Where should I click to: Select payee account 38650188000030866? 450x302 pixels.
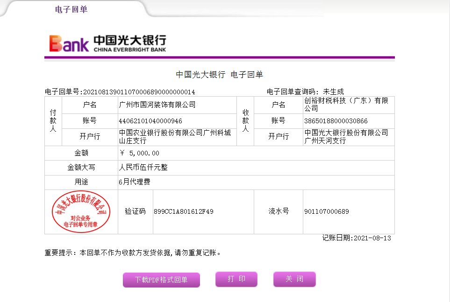click(336, 121)
